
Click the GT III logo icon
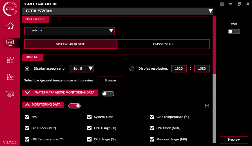click(10, 9)
